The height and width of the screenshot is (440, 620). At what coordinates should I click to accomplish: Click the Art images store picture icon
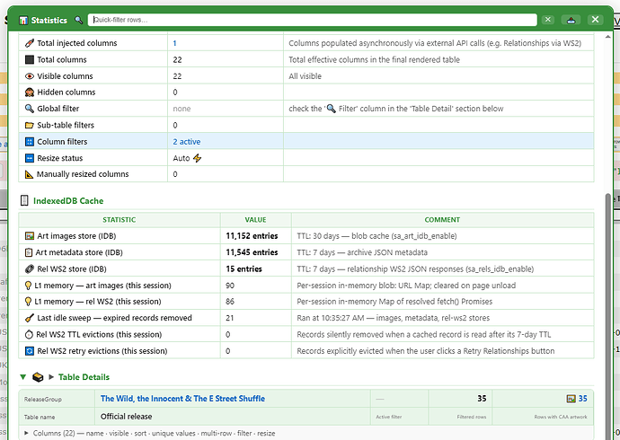coord(30,236)
